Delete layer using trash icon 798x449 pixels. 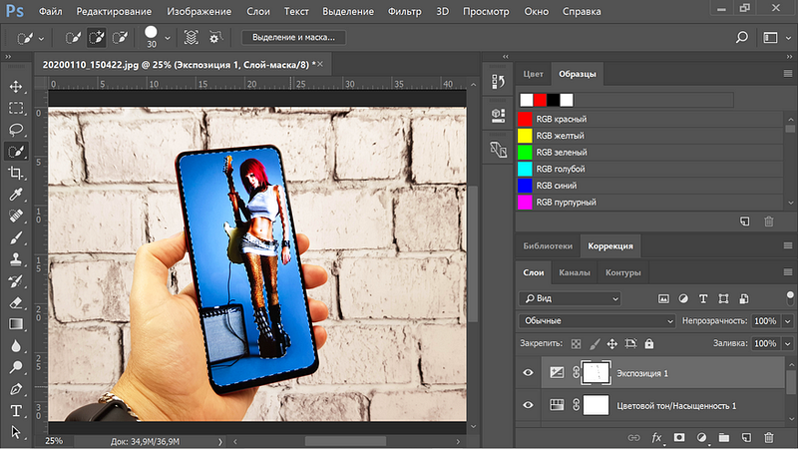point(768,437)
